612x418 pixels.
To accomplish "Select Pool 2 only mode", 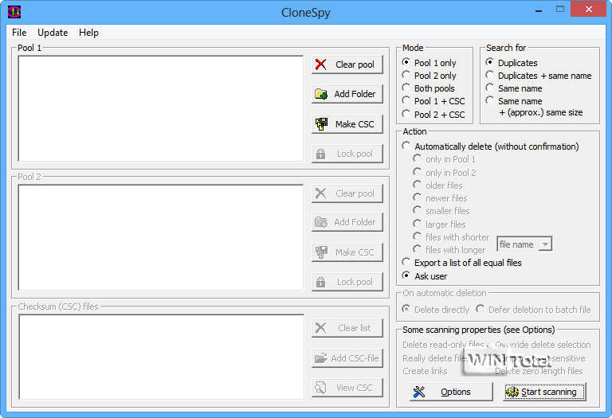I will 429,76.
